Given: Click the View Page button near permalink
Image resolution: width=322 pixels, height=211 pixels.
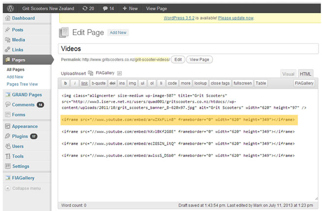Looking at the screenshot, I should (199, 60).
